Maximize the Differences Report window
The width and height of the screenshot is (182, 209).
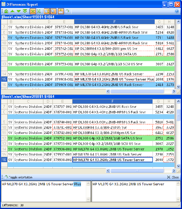click(171, 4)
